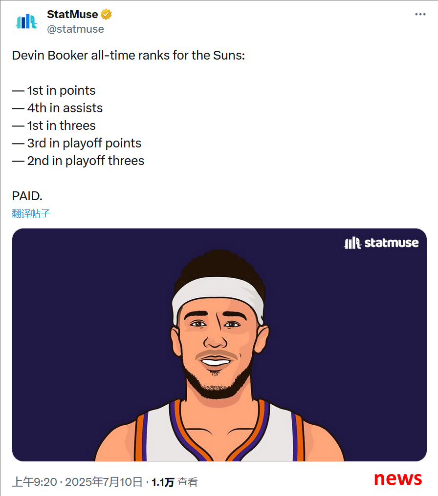This screenshot has width=438, height=496.
Task: Open the three-dot more options menu
Action: [420, 14]
